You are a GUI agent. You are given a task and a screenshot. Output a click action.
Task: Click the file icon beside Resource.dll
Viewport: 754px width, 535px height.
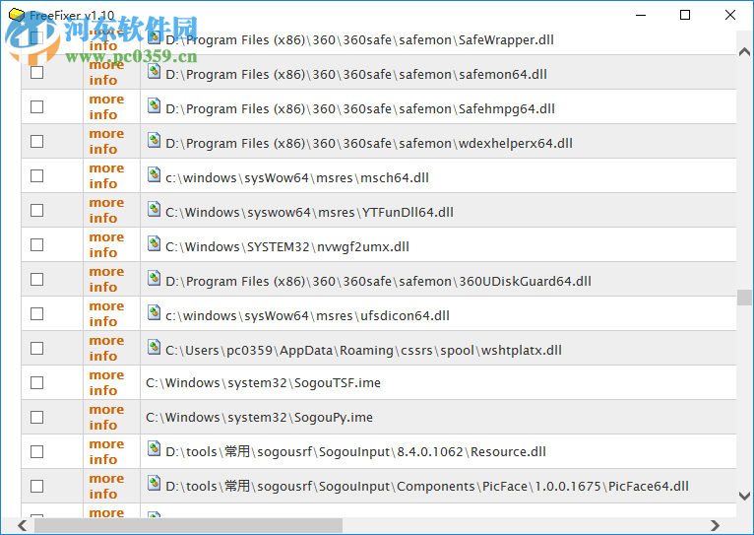[154, 448]
